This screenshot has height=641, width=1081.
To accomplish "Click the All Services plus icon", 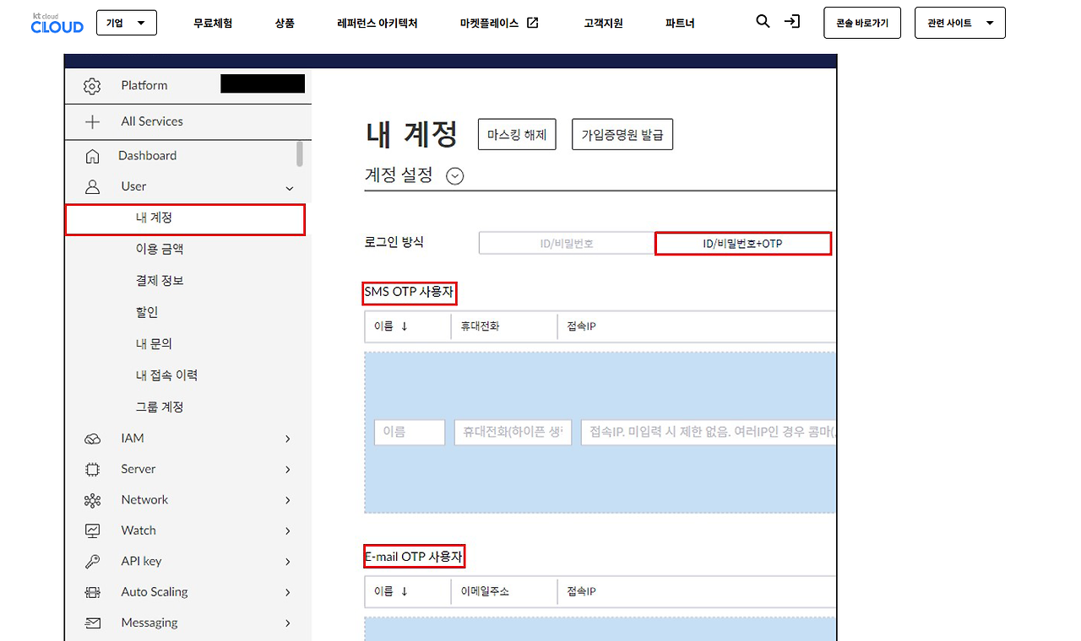I will pyautogui.click(x=92, y=121).
